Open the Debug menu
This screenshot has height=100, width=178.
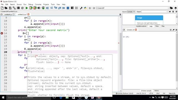click(x=31, y=4)
